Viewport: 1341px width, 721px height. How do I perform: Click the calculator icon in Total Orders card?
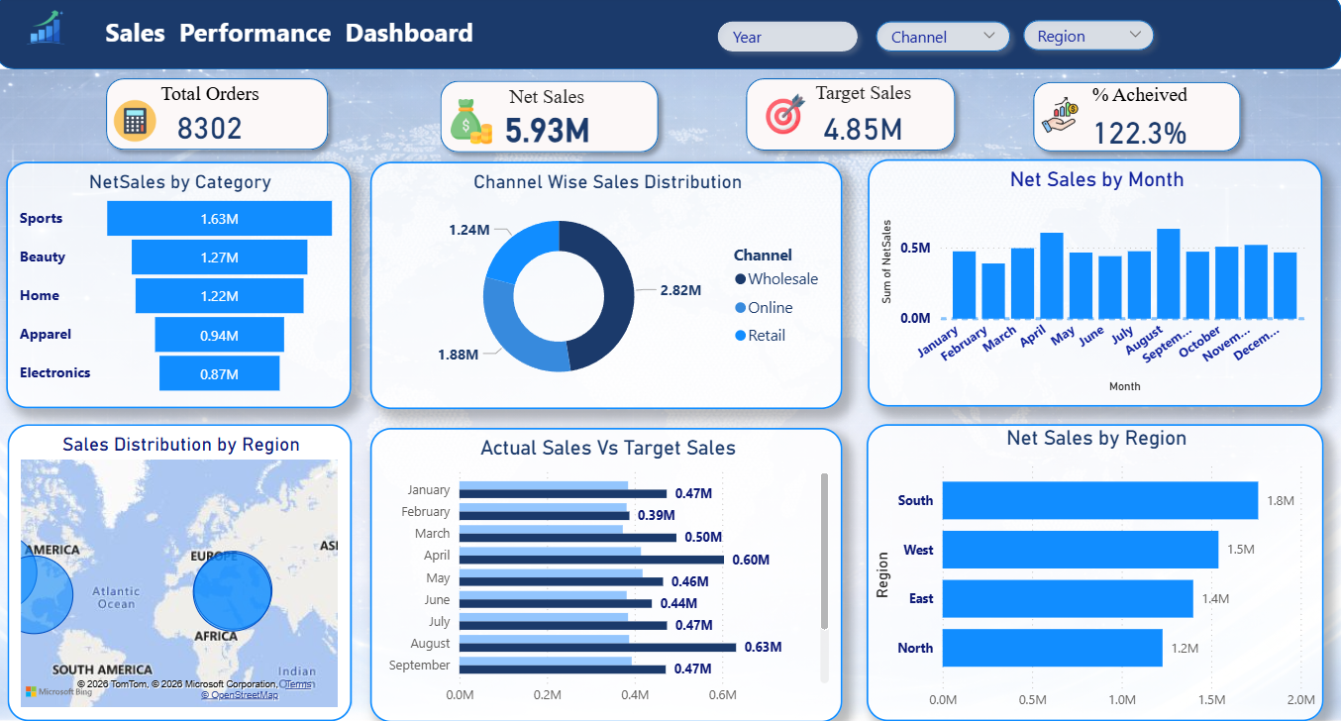tap(135, 121)
